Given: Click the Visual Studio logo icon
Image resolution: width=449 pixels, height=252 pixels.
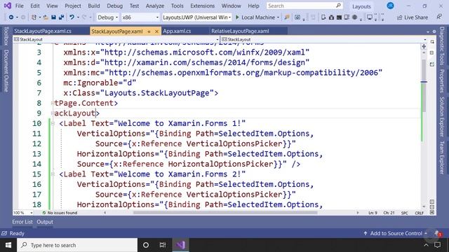Looking at the screenshot, I should 8,6.
